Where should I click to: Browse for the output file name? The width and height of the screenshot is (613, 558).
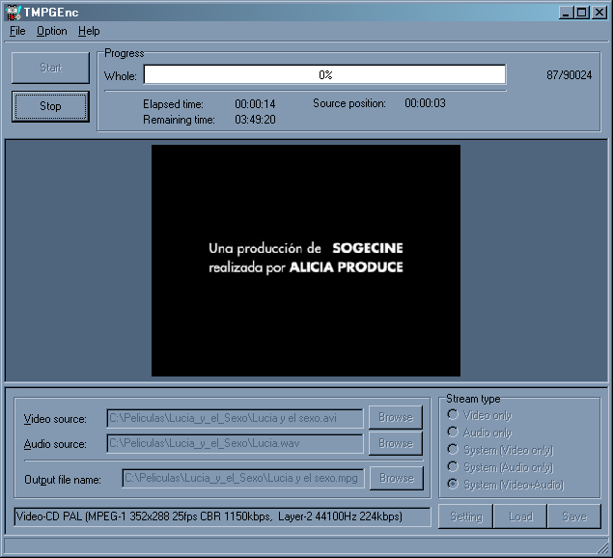[x=395, y=478]
